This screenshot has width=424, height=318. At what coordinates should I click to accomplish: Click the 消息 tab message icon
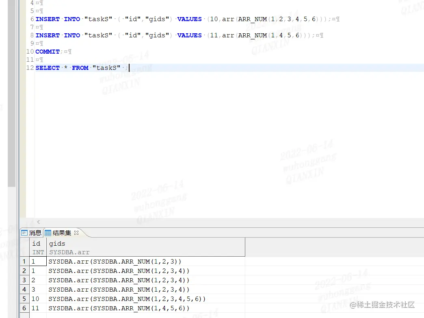pos(24,233)
